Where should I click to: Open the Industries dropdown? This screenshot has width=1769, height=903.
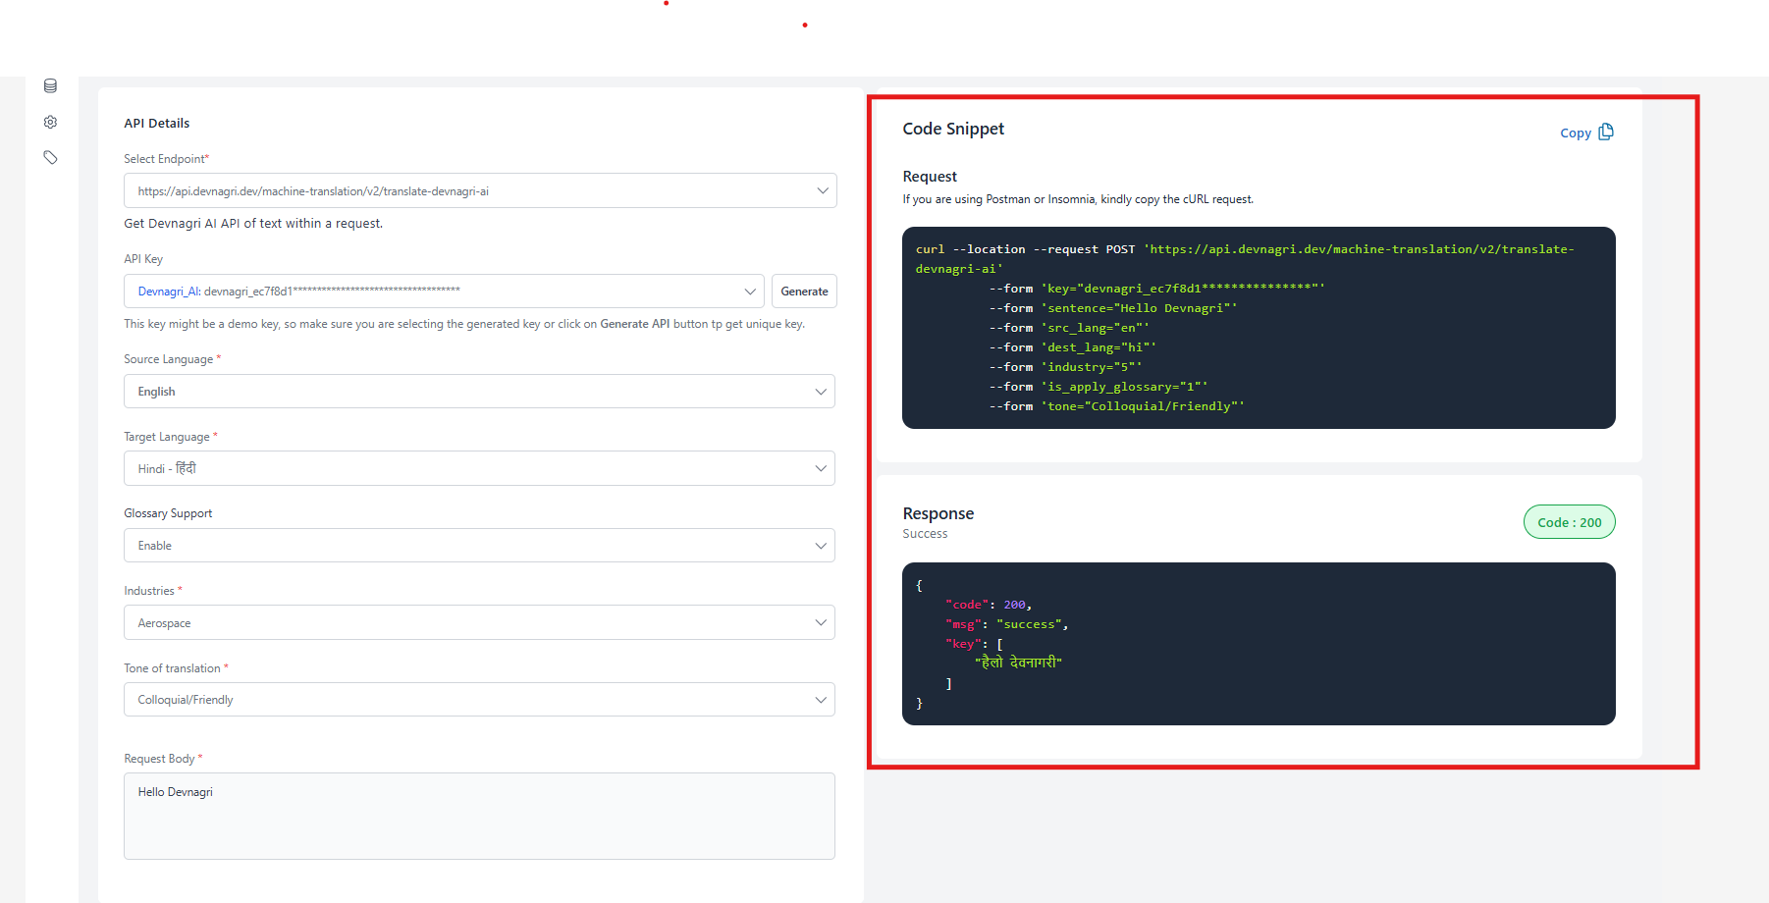(479, 622)
